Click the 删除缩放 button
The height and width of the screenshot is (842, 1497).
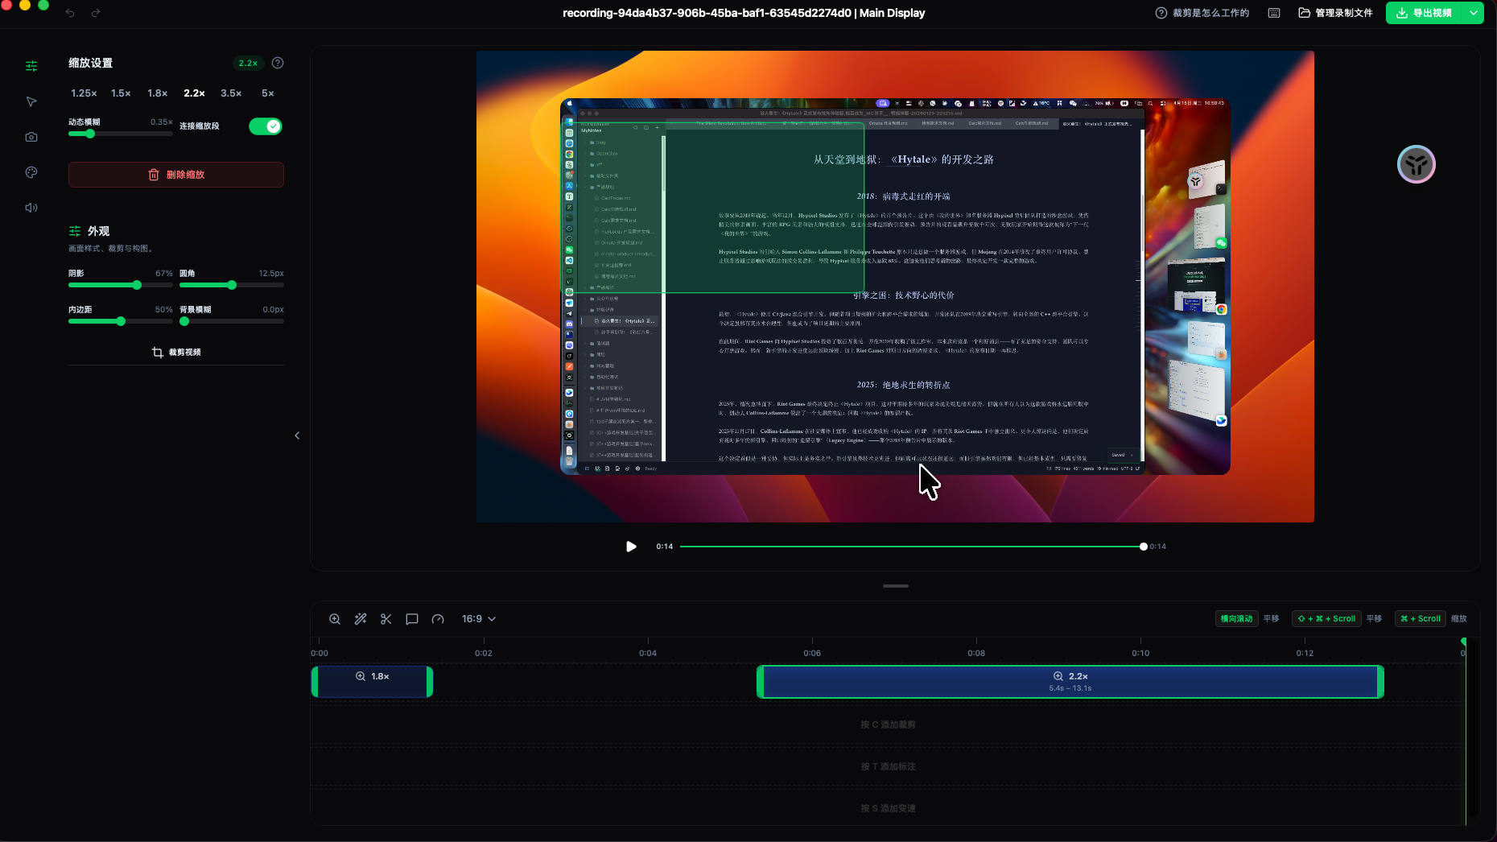point(176,175)
